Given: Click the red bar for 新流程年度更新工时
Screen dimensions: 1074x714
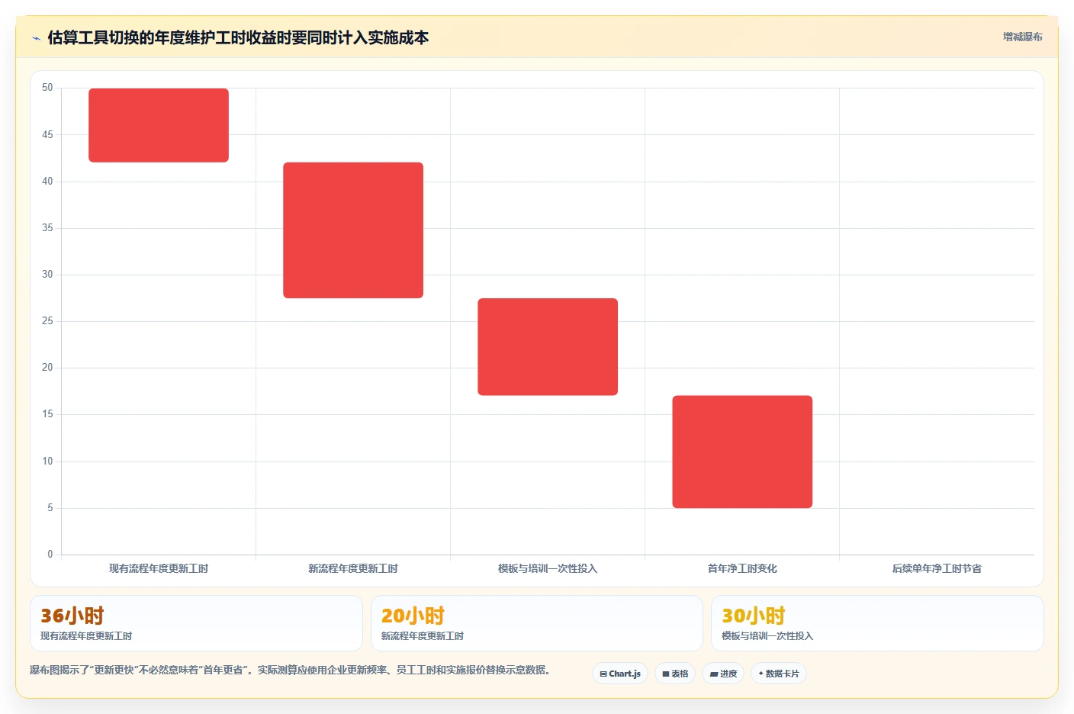Looking at the screenshot, I should click(353, 230).
